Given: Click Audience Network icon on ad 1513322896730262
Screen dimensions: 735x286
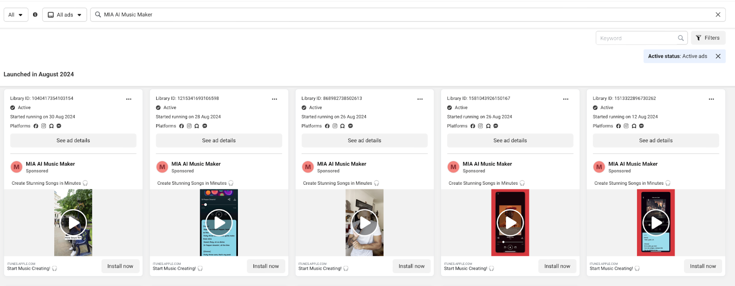Looking at the screenshot, I should coord(634,126).
